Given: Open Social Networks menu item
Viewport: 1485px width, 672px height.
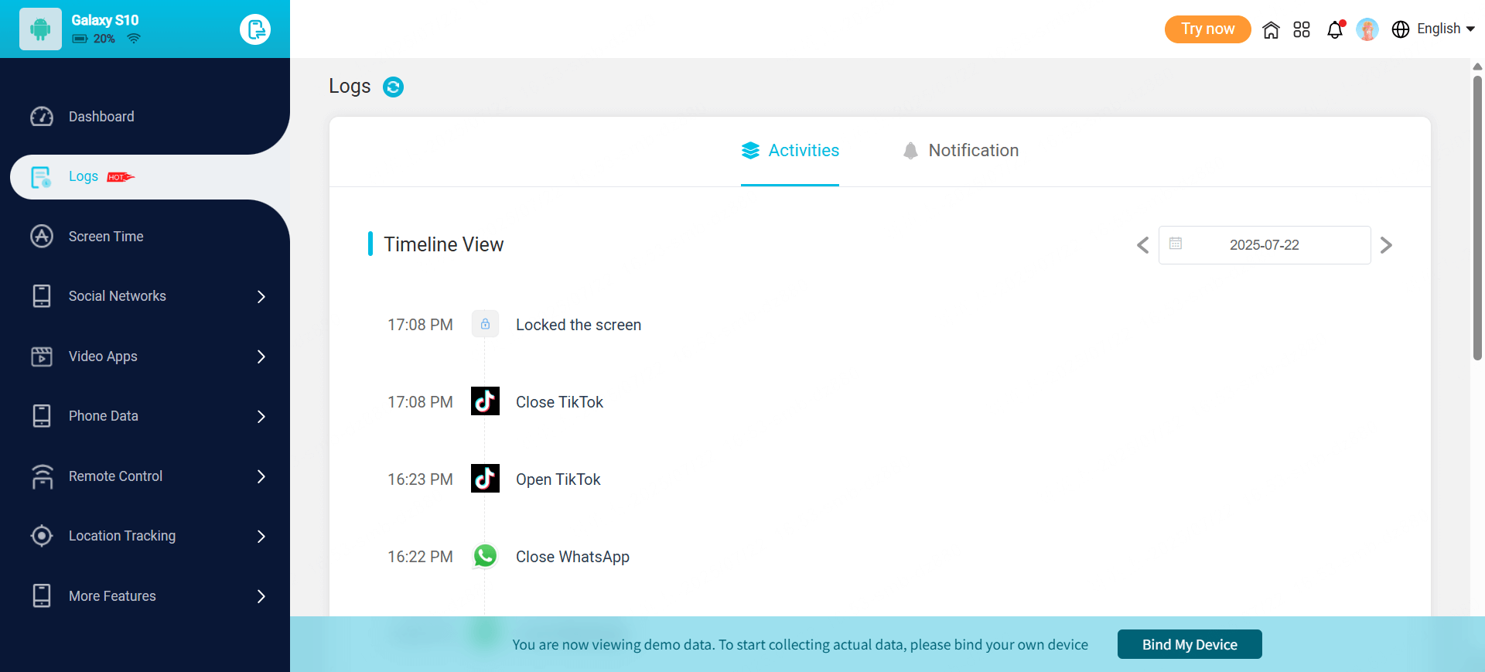Looking at the screenshot, I should point(118,296).
